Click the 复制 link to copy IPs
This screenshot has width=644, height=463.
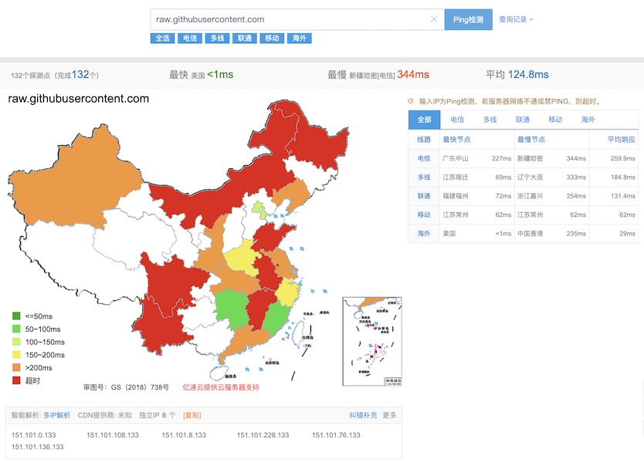[x=192, y=415]
